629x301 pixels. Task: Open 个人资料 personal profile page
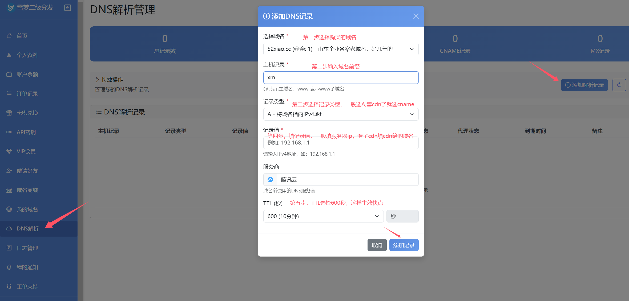(x=26, y=55)
